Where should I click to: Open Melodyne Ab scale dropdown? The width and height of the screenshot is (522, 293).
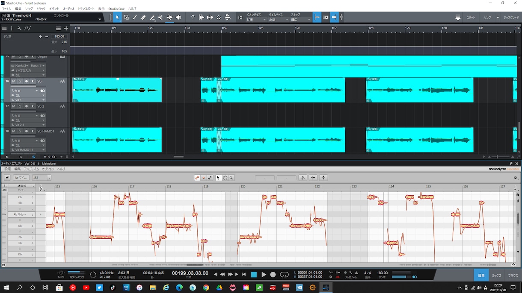(21, 178)
